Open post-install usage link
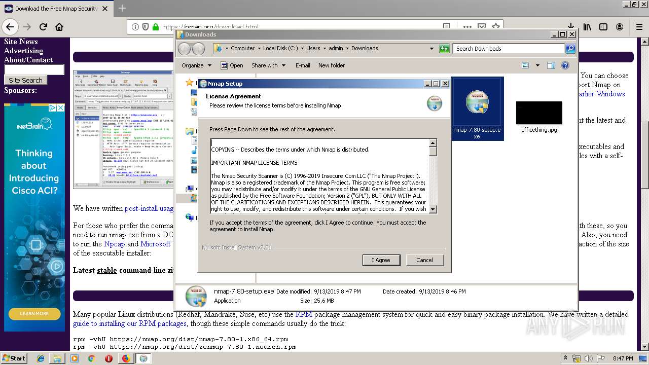649x365 pixels. click(x=149, y=208)
